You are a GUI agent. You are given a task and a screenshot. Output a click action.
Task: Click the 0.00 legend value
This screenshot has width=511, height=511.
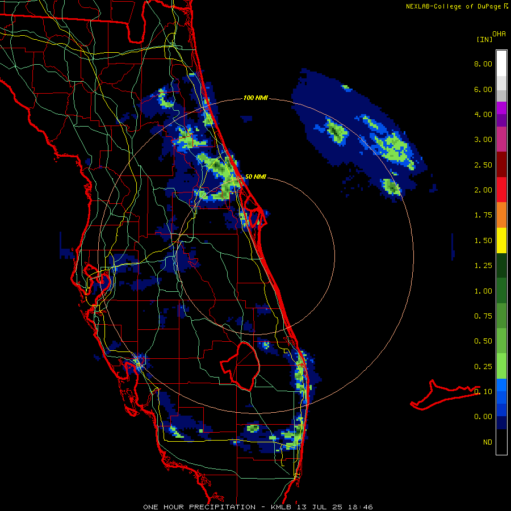coord(483,417)
